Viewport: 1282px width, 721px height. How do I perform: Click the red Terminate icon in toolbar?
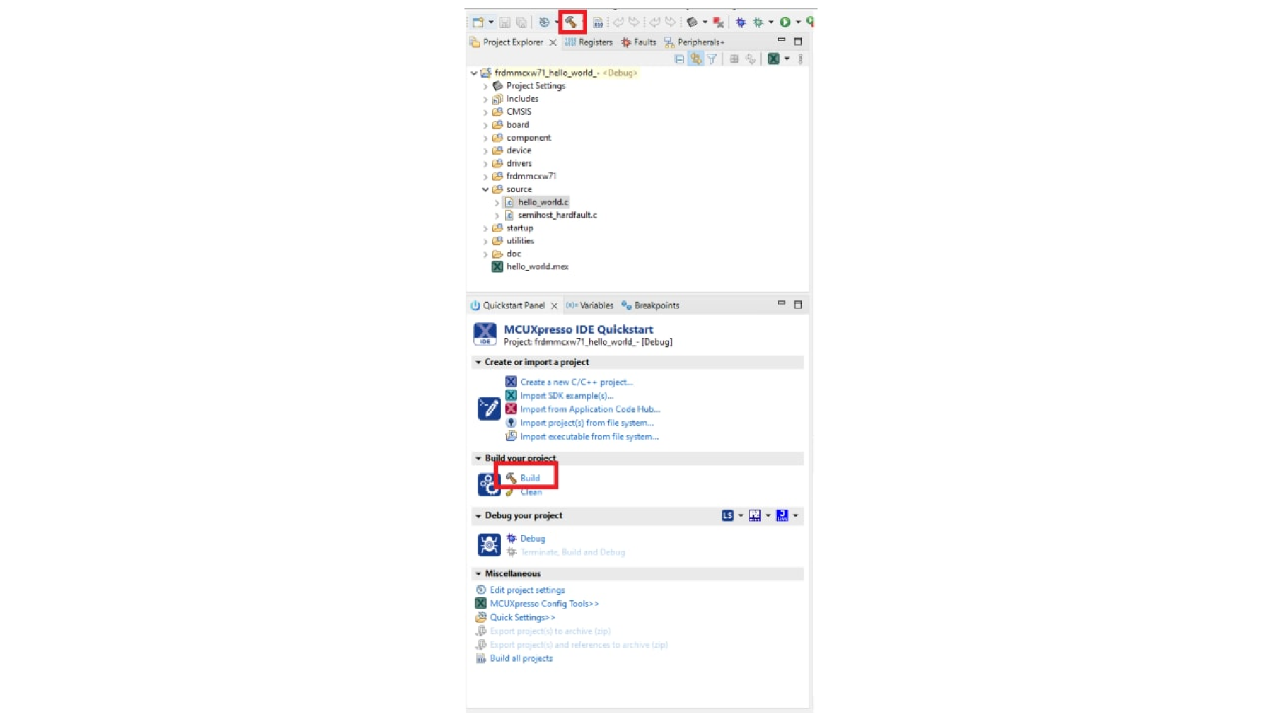[x=718, y=23]
